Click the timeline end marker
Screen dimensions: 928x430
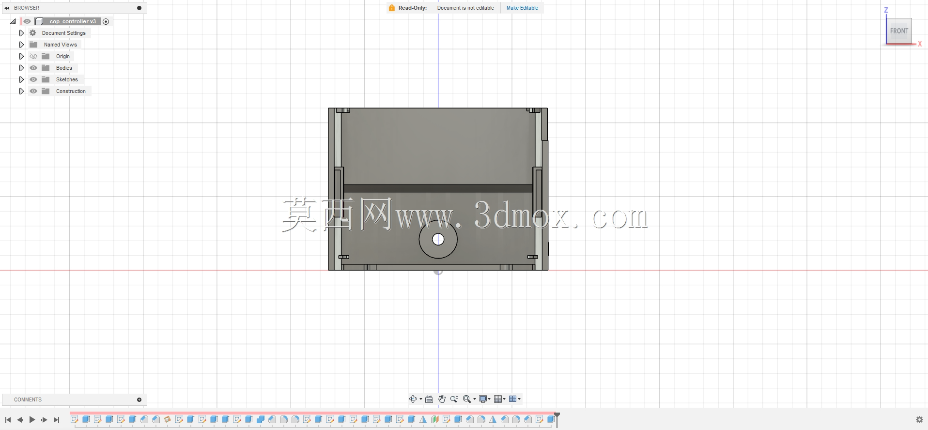[557, 419]
